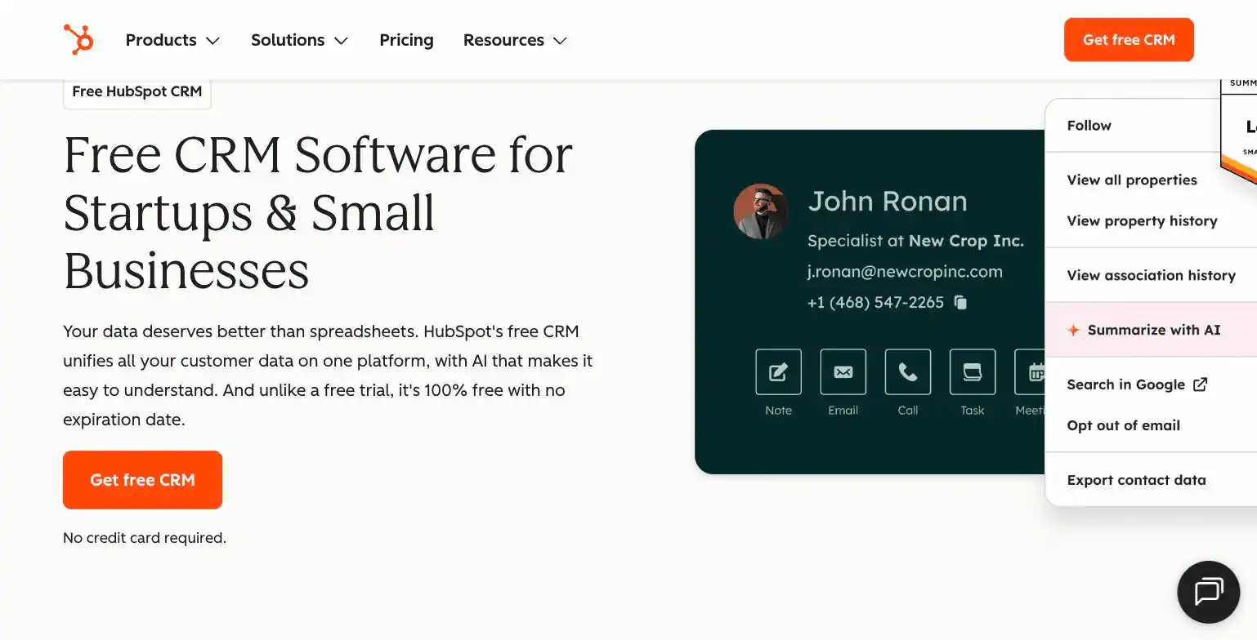Viewport: 1257px width, 640px height.
Task: Expand the Products dropdown menu
Action: pos(172,40)
